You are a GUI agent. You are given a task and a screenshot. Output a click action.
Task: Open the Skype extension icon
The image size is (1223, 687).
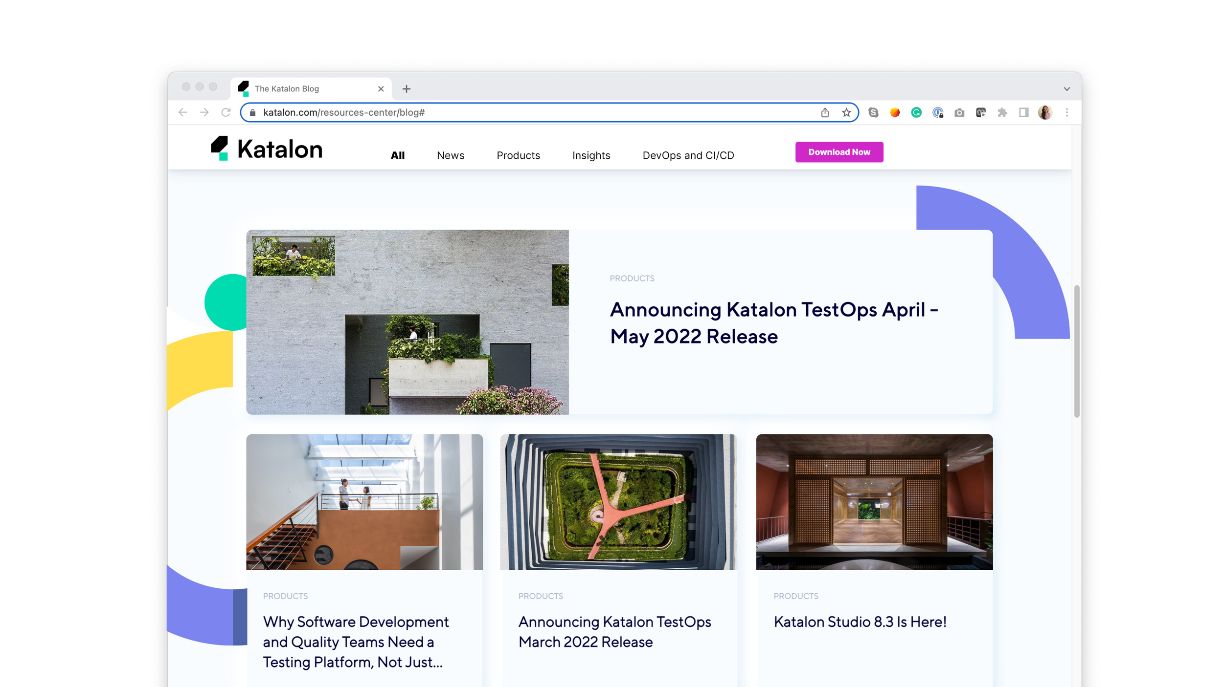coord(873,112)
